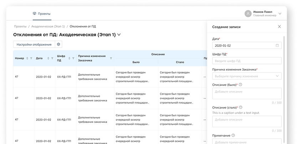The image size is (298, 144).
Task: Open display settings gear icon
Action: (x=59, y=44)
